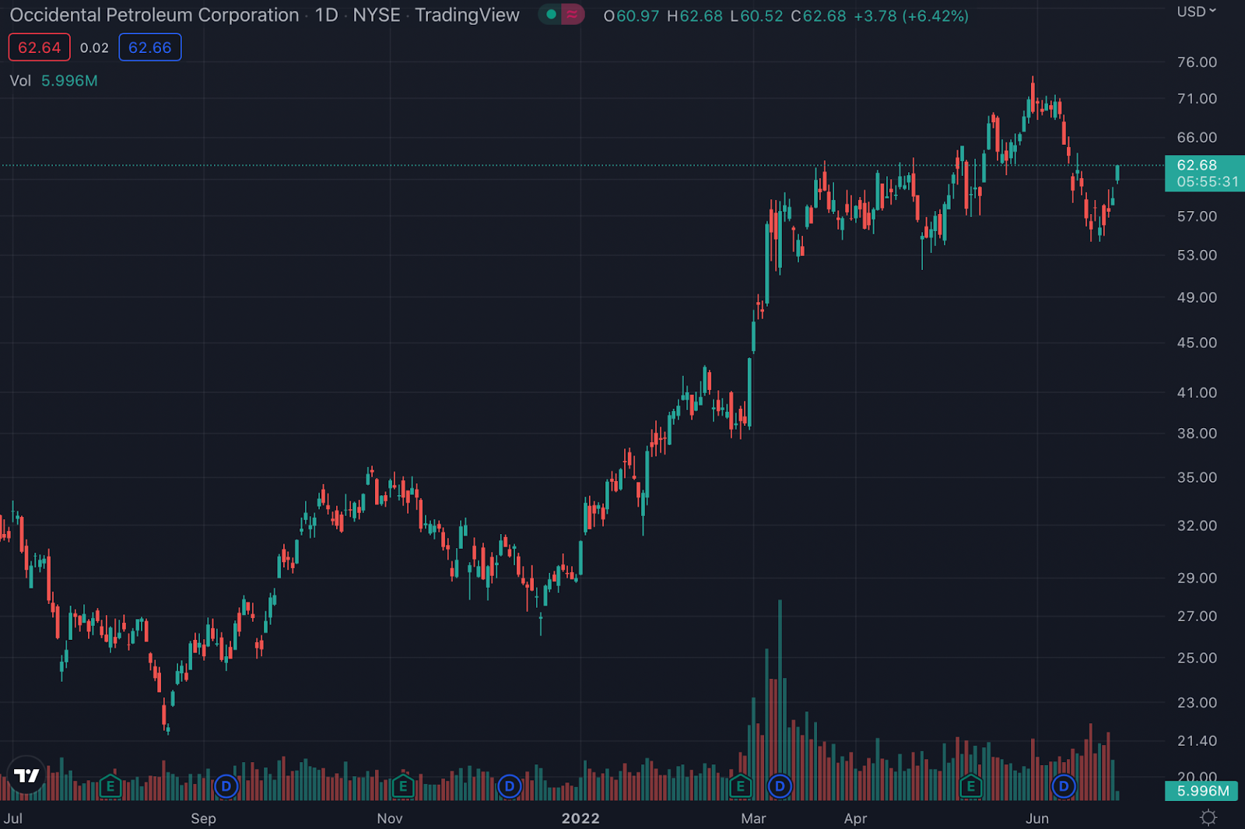Click the TradingView text in chart title
The width and height of the screenshot is (1245, 829).
(x=467, y=15)
